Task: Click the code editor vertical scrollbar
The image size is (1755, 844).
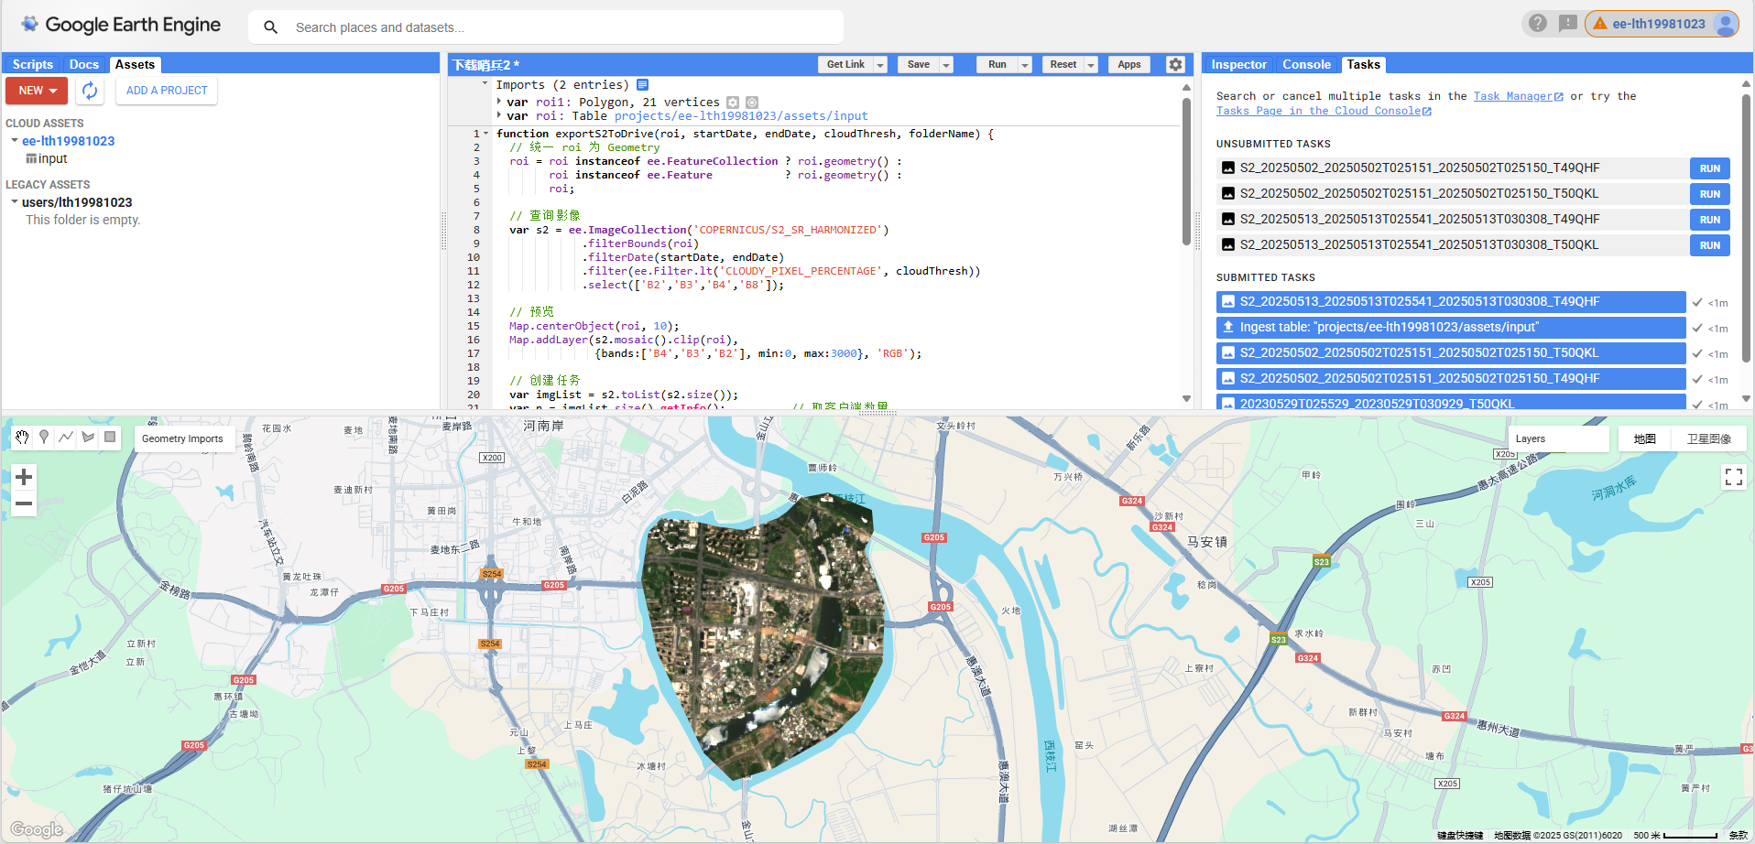Action: [x=1186, y=172]
